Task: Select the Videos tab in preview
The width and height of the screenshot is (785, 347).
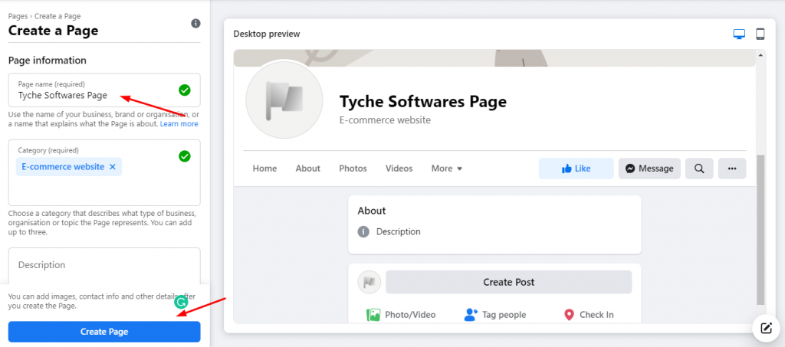Action: click(x=399, y=169)
